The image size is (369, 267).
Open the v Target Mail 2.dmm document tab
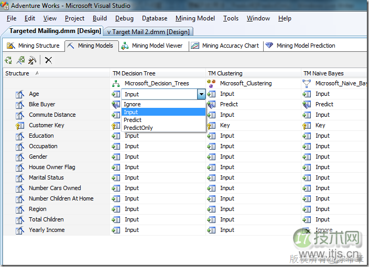pyautogui.click(x=148, y=32)
